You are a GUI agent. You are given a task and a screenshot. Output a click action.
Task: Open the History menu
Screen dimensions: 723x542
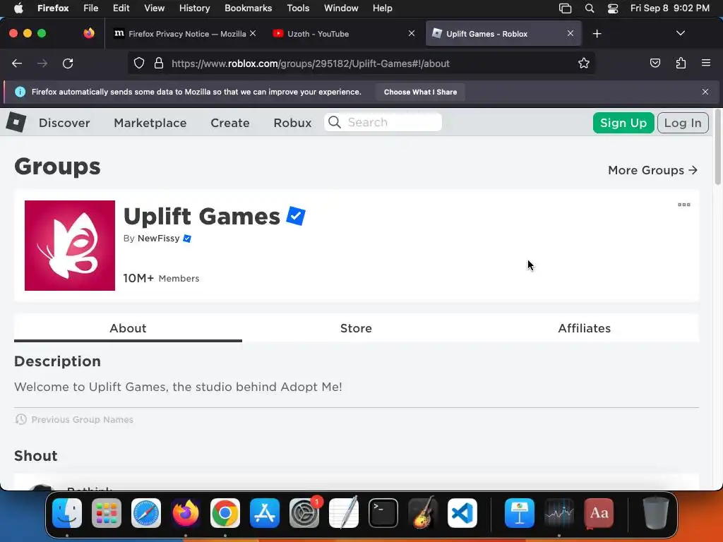pyautogui.click(x=194, y=8)
